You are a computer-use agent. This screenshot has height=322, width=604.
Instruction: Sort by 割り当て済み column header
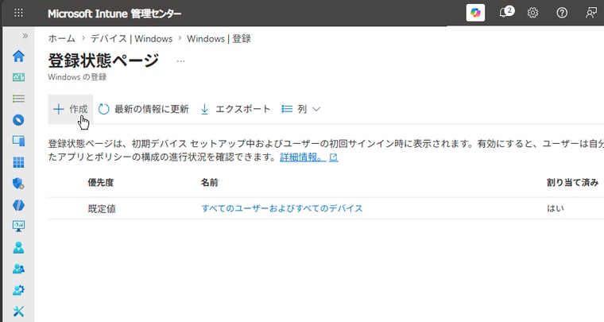pos(572,183)
